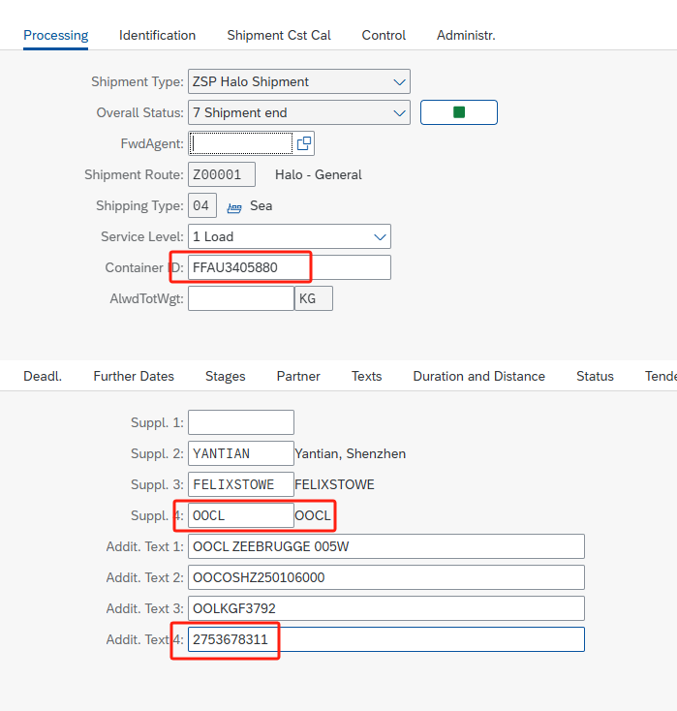
Task: Click the green status indicator button
Action: coord(458,112)
